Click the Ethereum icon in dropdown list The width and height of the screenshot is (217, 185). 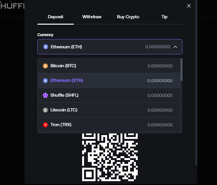(x=45, y=81)
